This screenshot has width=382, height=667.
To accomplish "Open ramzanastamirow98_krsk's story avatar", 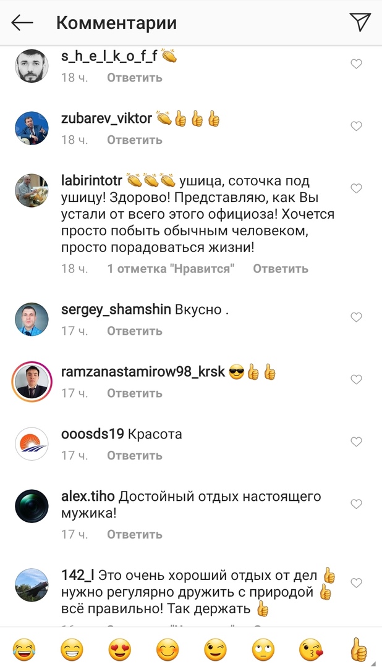I will (32, 382).
